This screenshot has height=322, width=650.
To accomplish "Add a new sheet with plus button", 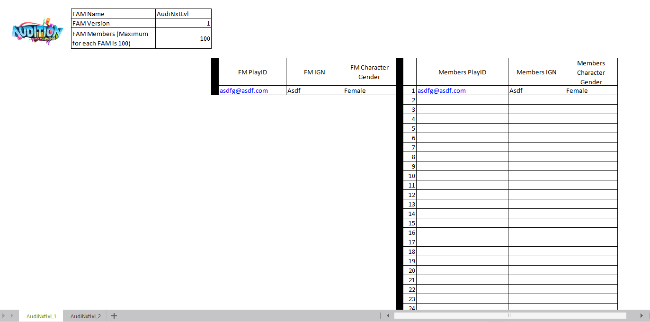I will click(x=114, y=316).
